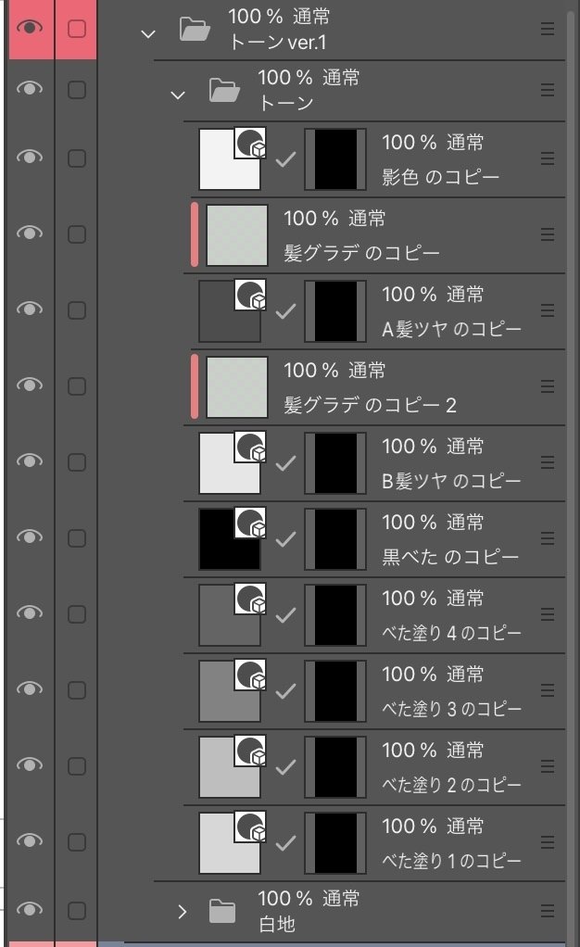This screenshot has height=947, width=580.
Task: Collapse the トーン subfolder
Action: 178,95
